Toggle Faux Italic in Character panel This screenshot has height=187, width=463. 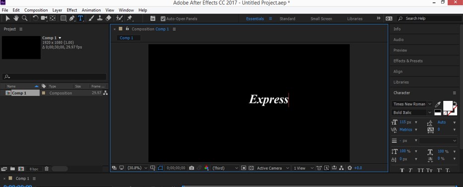tap(410, 171)
